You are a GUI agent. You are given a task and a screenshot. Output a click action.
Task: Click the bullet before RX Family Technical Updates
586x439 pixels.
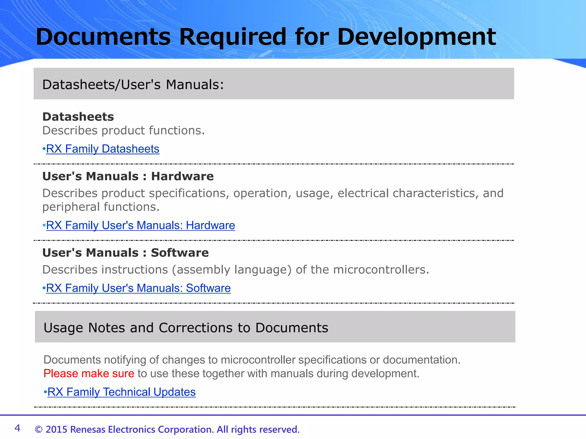(x=45, y=392)
